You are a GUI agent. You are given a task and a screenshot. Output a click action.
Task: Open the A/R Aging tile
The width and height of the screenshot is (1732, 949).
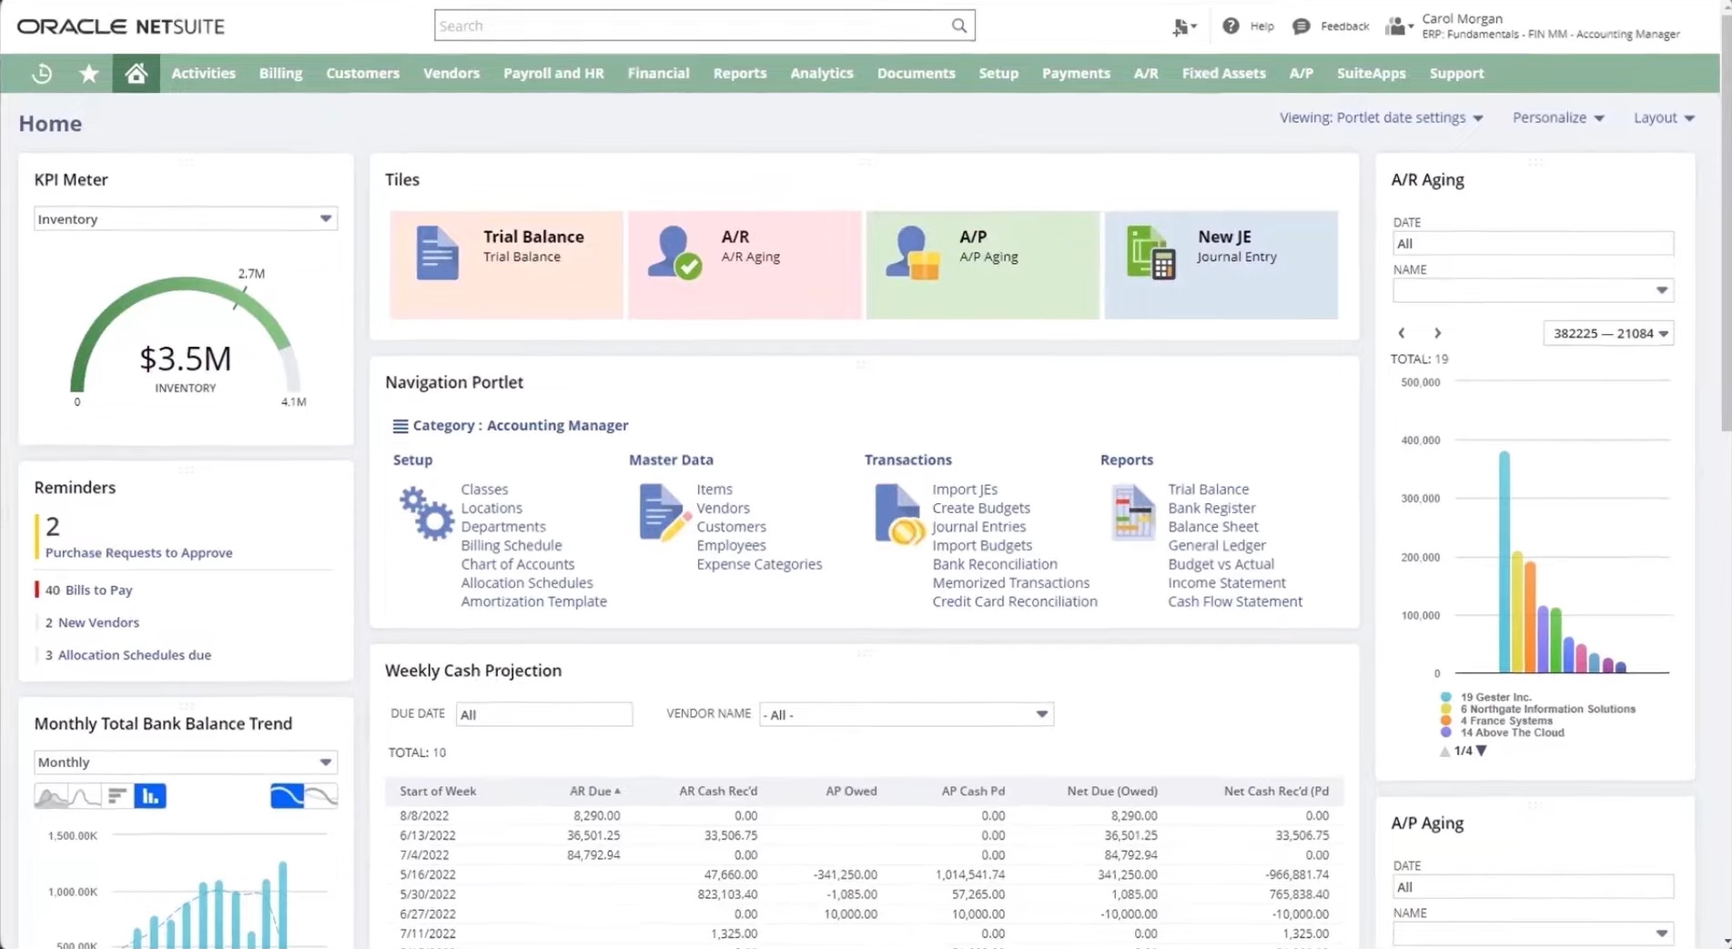[744, 265]
